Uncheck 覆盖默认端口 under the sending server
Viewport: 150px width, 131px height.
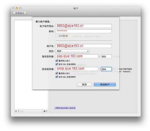57,73
